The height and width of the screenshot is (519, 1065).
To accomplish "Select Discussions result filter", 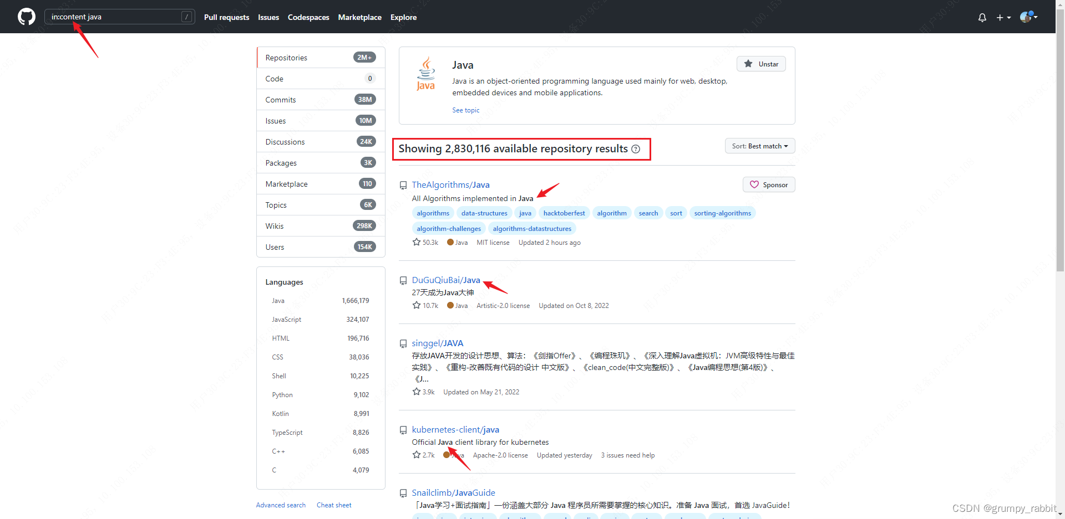I will [321, 142].
